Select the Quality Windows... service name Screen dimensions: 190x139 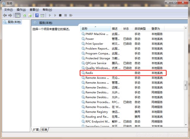tap(98, 68)
